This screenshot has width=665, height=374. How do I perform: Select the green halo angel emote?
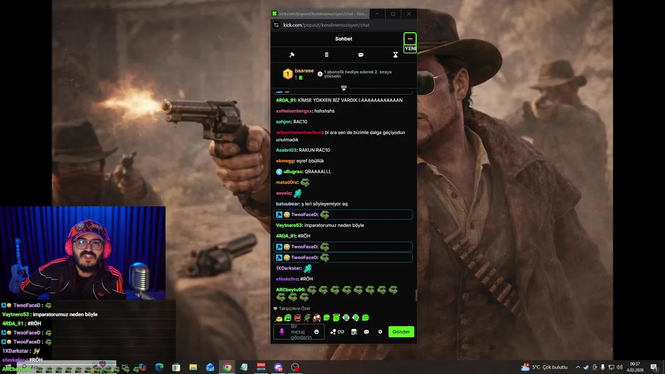coord(336,318)
